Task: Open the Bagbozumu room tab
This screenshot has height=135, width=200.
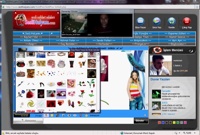Action: (177, 44)
